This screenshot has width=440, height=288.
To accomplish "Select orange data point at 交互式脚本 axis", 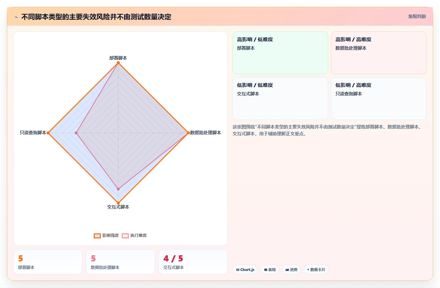I will [118, 203].
